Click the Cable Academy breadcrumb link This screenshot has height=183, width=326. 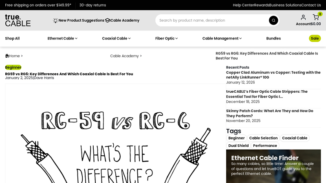tap(124, 56)
